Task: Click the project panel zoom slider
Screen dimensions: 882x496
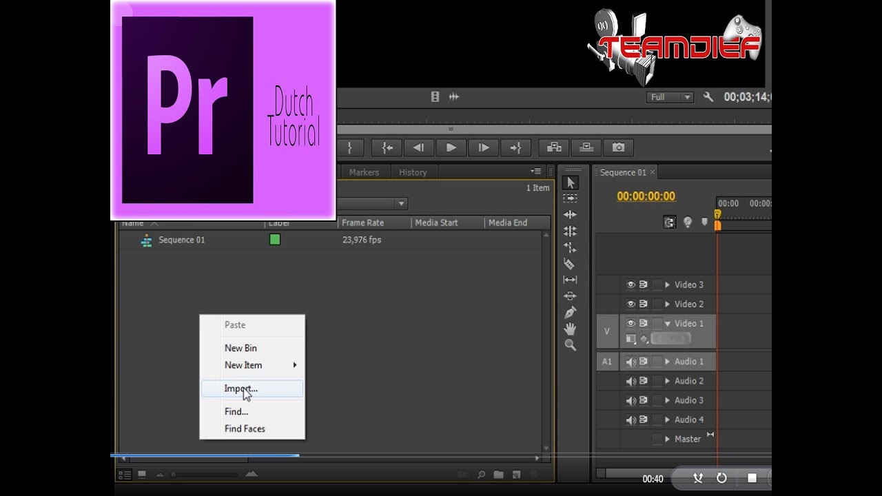Action: point(205,475)
